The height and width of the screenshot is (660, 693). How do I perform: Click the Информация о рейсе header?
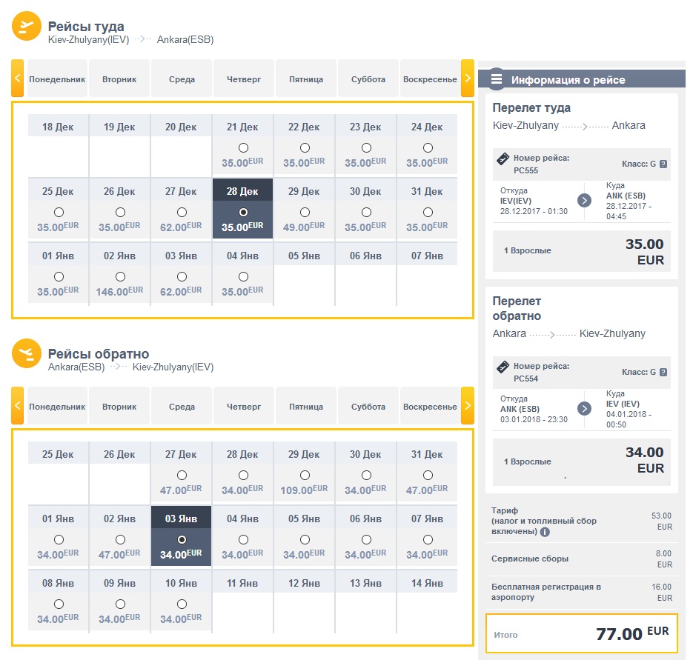coord(568,80)
